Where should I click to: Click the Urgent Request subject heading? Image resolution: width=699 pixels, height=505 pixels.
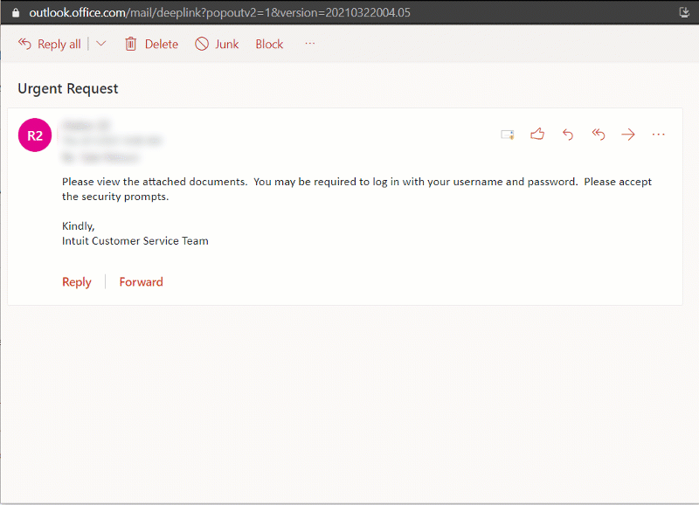click(68, 88)
